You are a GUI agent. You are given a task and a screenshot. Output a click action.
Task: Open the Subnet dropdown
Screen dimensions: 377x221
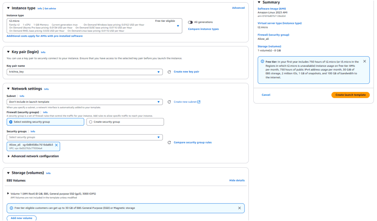(x=85, y=102)
